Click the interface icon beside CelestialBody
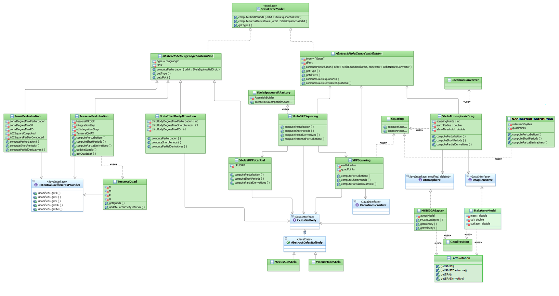This screenshot has width=559, height=296. point(294,220)
